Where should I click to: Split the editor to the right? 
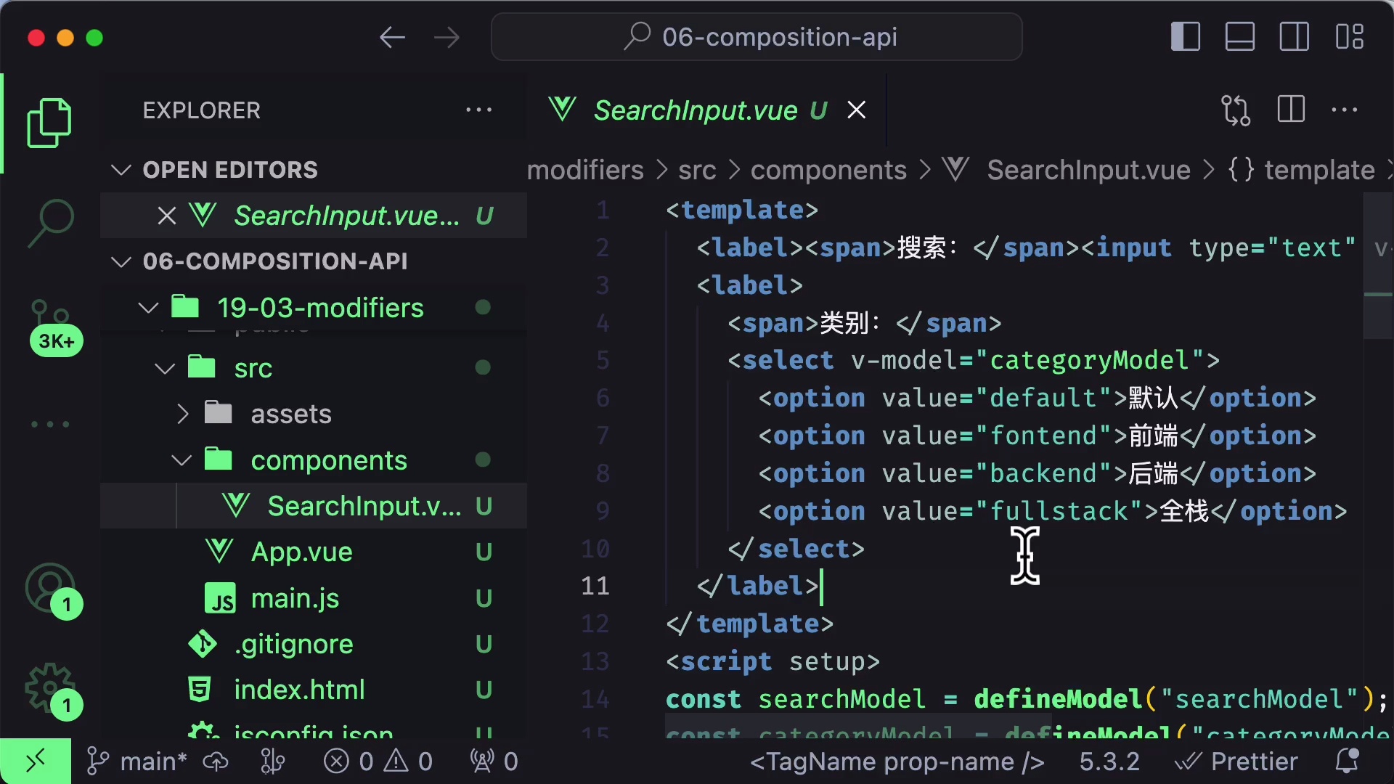pyautogui.click(x=1291, y=110)
